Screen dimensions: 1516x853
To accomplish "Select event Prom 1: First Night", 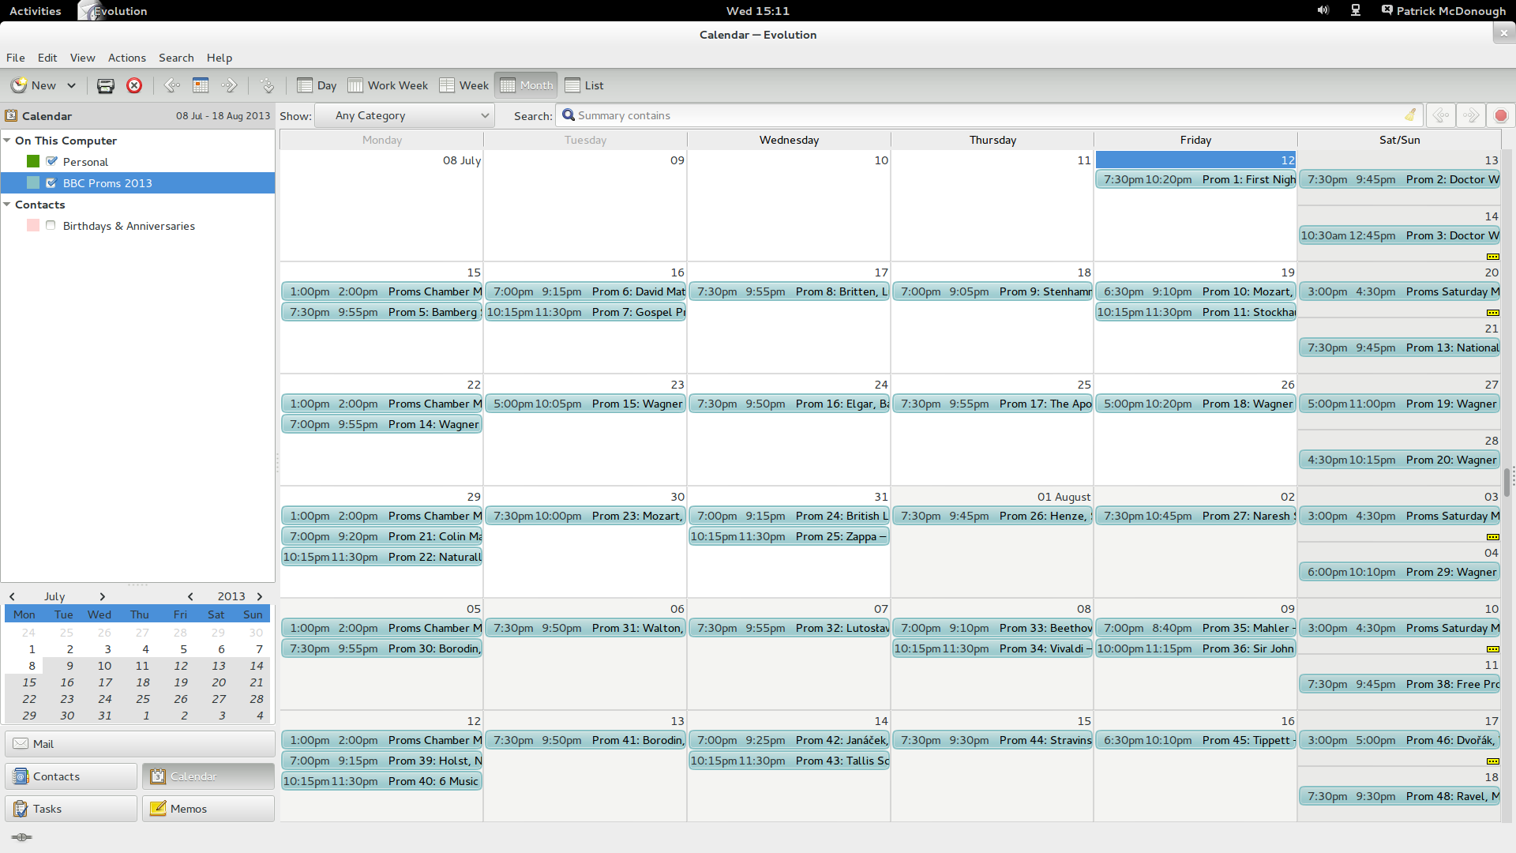I will click(x=1196, y=179).
